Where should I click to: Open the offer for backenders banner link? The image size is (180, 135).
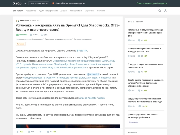(x=152, y=3)
